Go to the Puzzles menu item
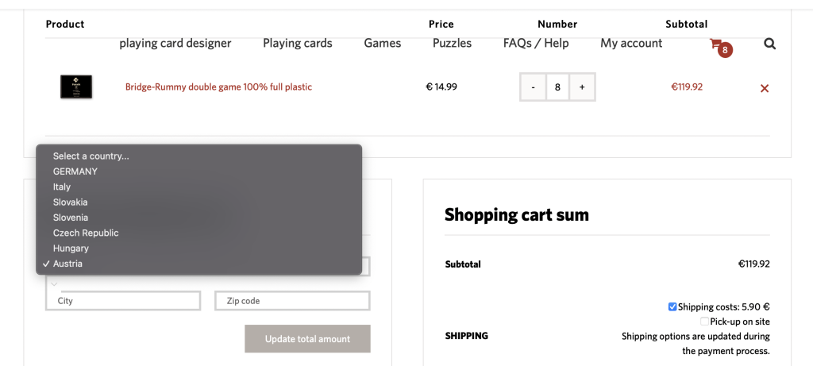 click(x=452, y=44)
